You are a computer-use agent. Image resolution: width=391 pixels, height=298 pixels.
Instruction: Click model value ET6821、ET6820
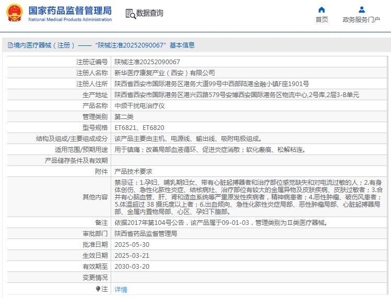(x=139, y=128)
